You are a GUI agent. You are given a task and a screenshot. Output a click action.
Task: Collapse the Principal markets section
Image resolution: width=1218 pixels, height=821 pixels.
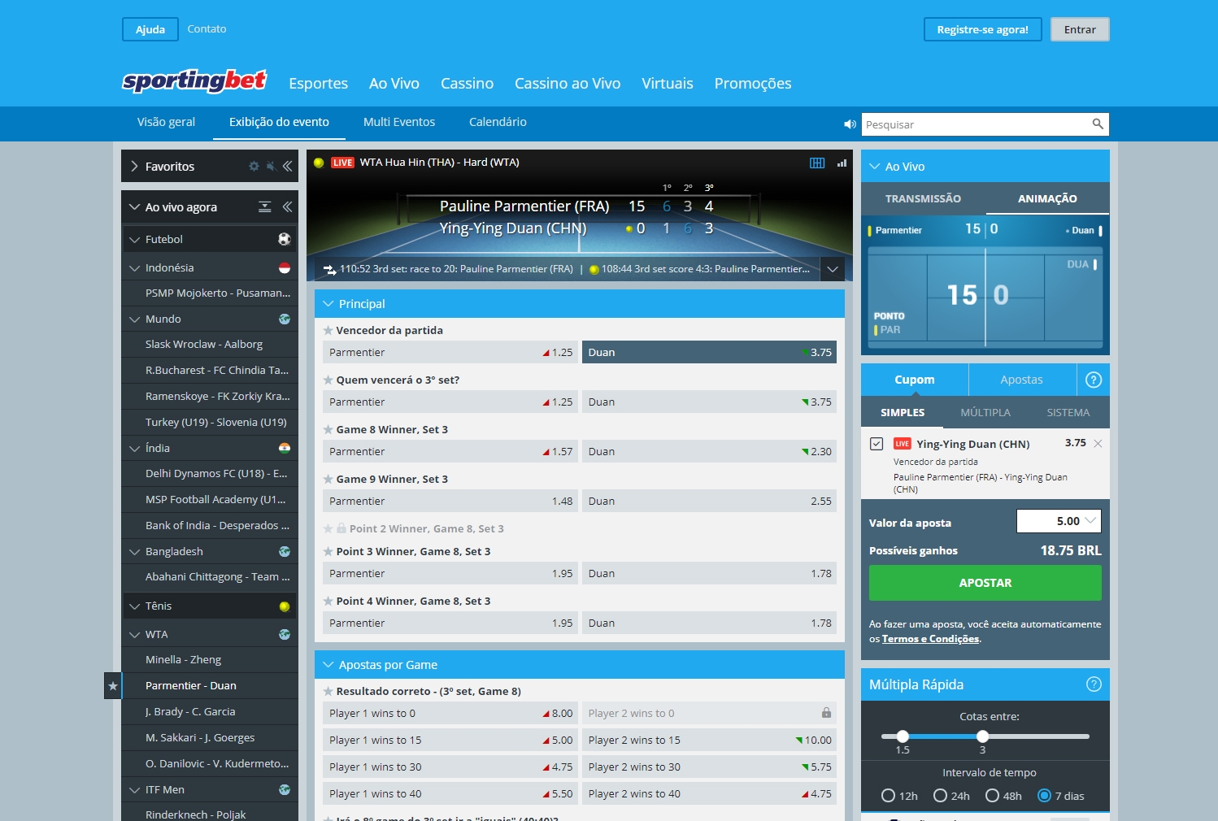(x=328, y=303)
